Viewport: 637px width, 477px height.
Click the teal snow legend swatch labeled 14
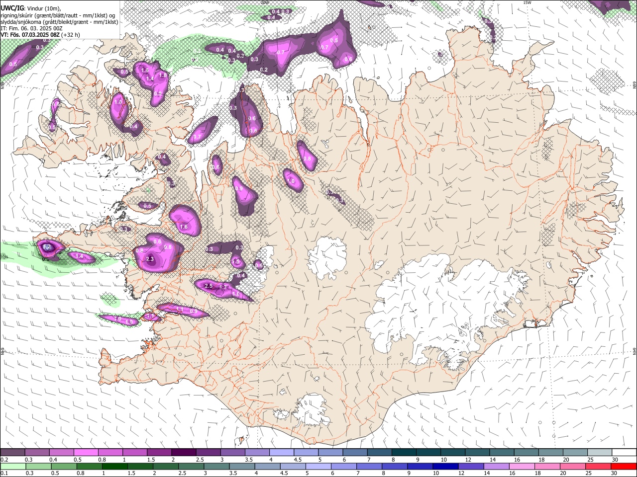pyautogui.click(x=502, y=452)
